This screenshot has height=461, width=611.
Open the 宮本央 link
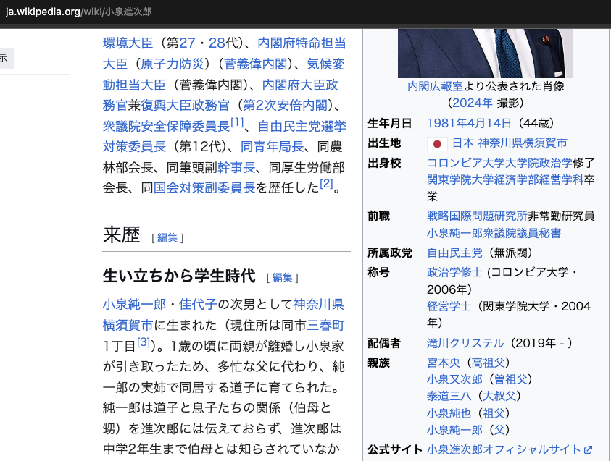tap(444, 363)
